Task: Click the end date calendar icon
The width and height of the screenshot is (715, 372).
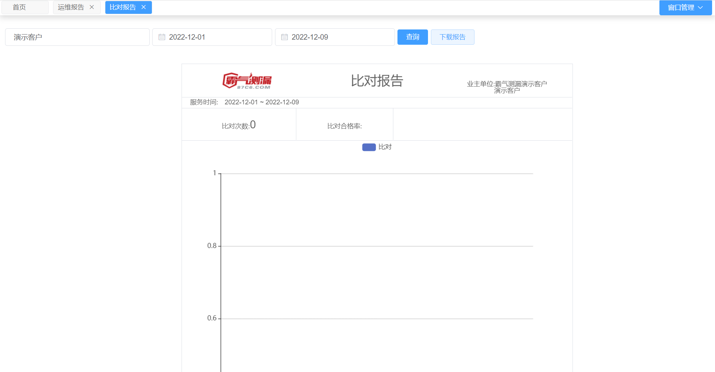Action: 284,37
